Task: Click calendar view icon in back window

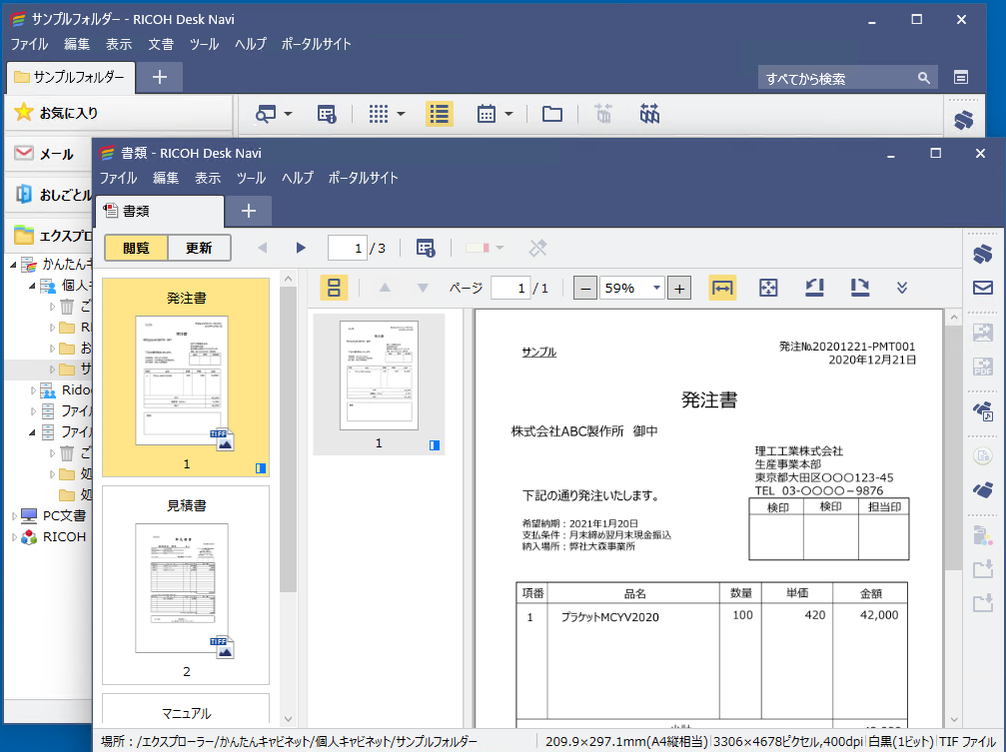Action: coord(487,114)
